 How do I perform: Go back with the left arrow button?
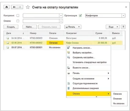click(14, 7)
